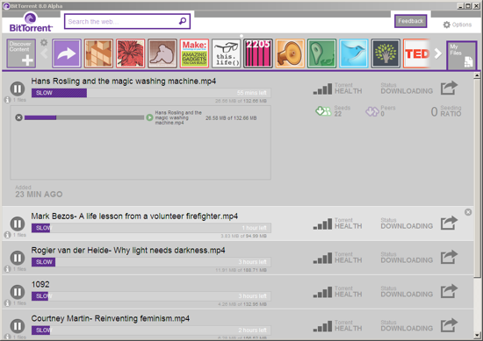
Task: Select the 1092 torrent title
Action: (40, 284)
